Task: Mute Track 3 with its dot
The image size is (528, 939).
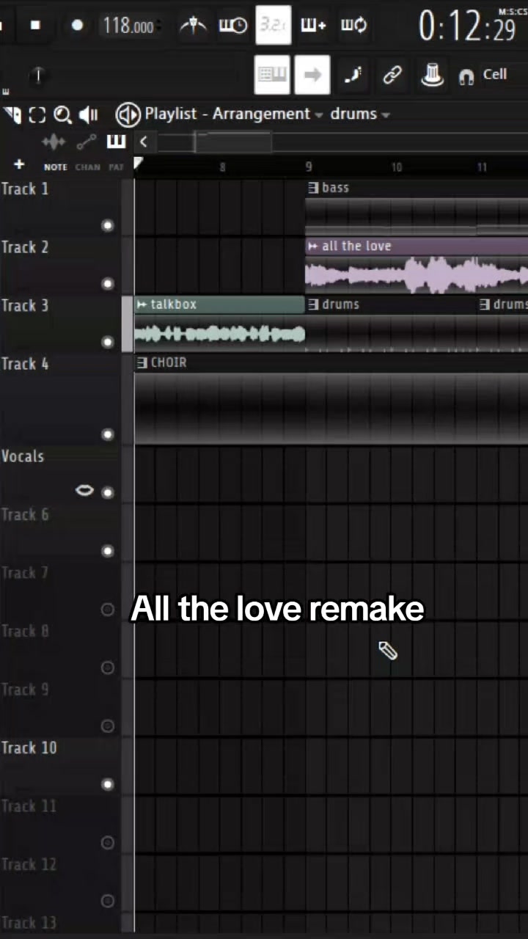Action: pos(108,342)
